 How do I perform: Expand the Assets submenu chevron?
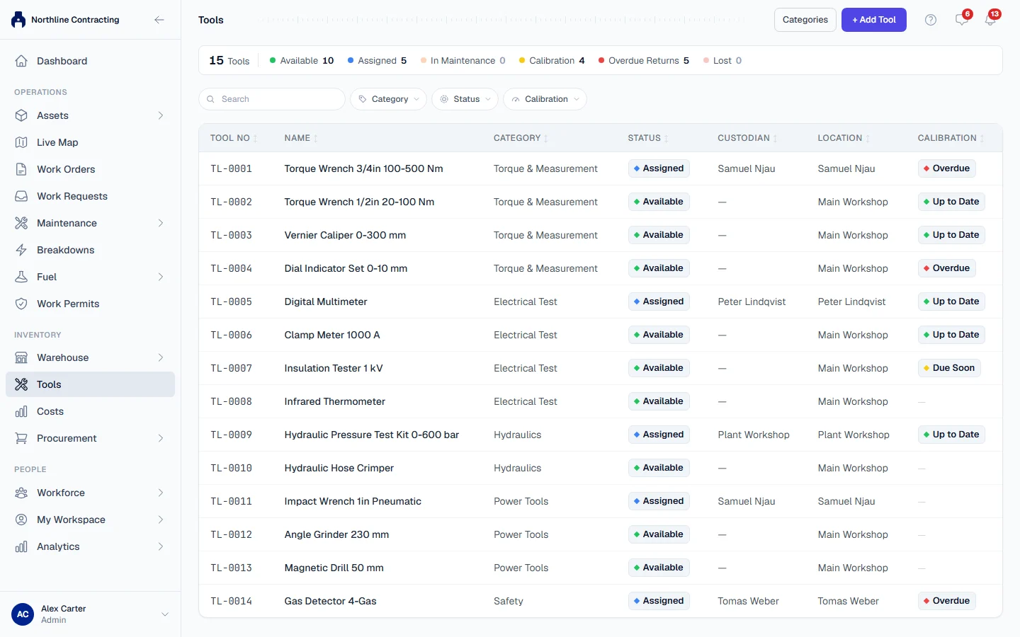click(x=161, y=115)
